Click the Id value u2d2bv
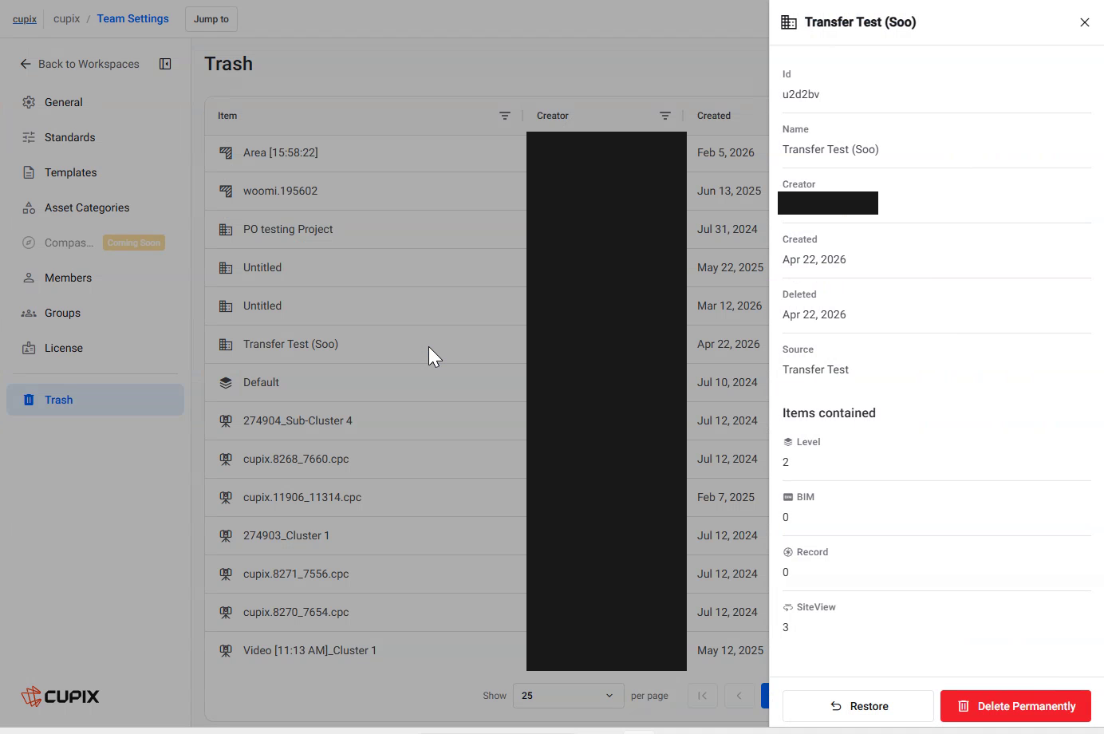This screenshot has width=1104, height=734. click(x=801, y=94)
